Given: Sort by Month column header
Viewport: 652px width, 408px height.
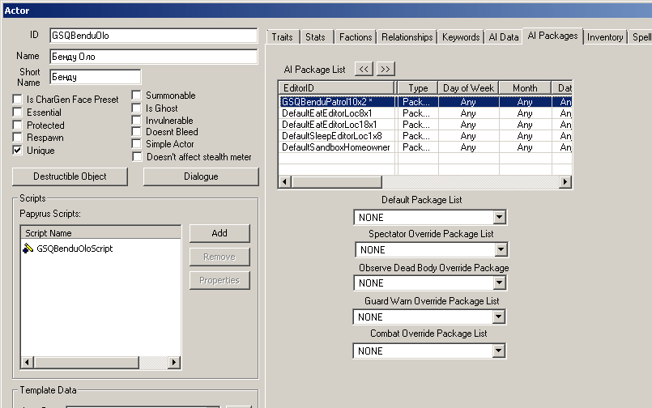Looking at the screenshot, I should pyautogui.click(x=525, y=88).
